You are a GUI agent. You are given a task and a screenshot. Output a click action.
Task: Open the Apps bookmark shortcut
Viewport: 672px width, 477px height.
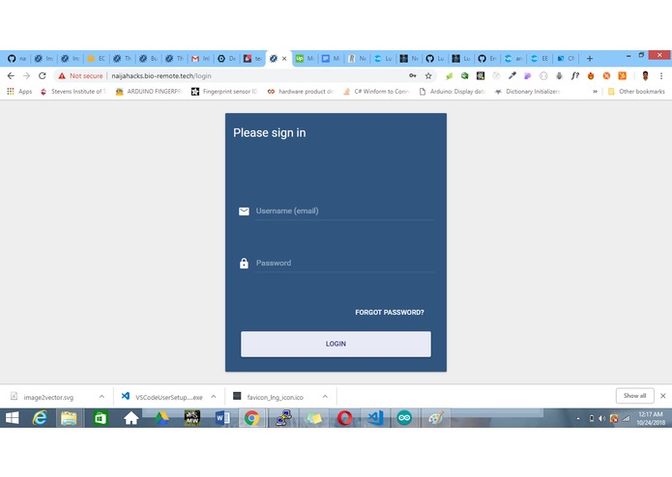(x=19, y=91)
